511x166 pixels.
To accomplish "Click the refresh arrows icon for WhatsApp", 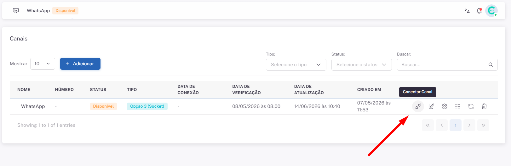I will pos(471,106).
